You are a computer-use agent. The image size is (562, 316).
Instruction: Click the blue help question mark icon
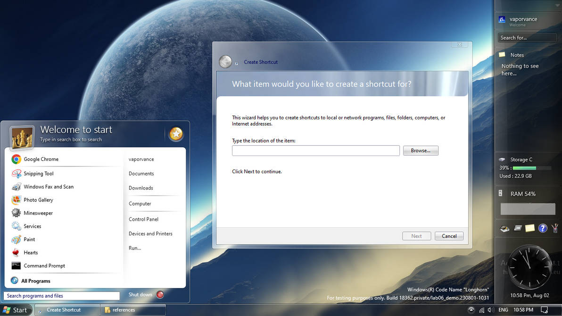(x=543, y=228)
